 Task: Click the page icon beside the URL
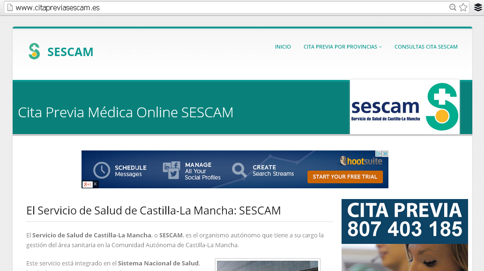(x=9, y=7)
